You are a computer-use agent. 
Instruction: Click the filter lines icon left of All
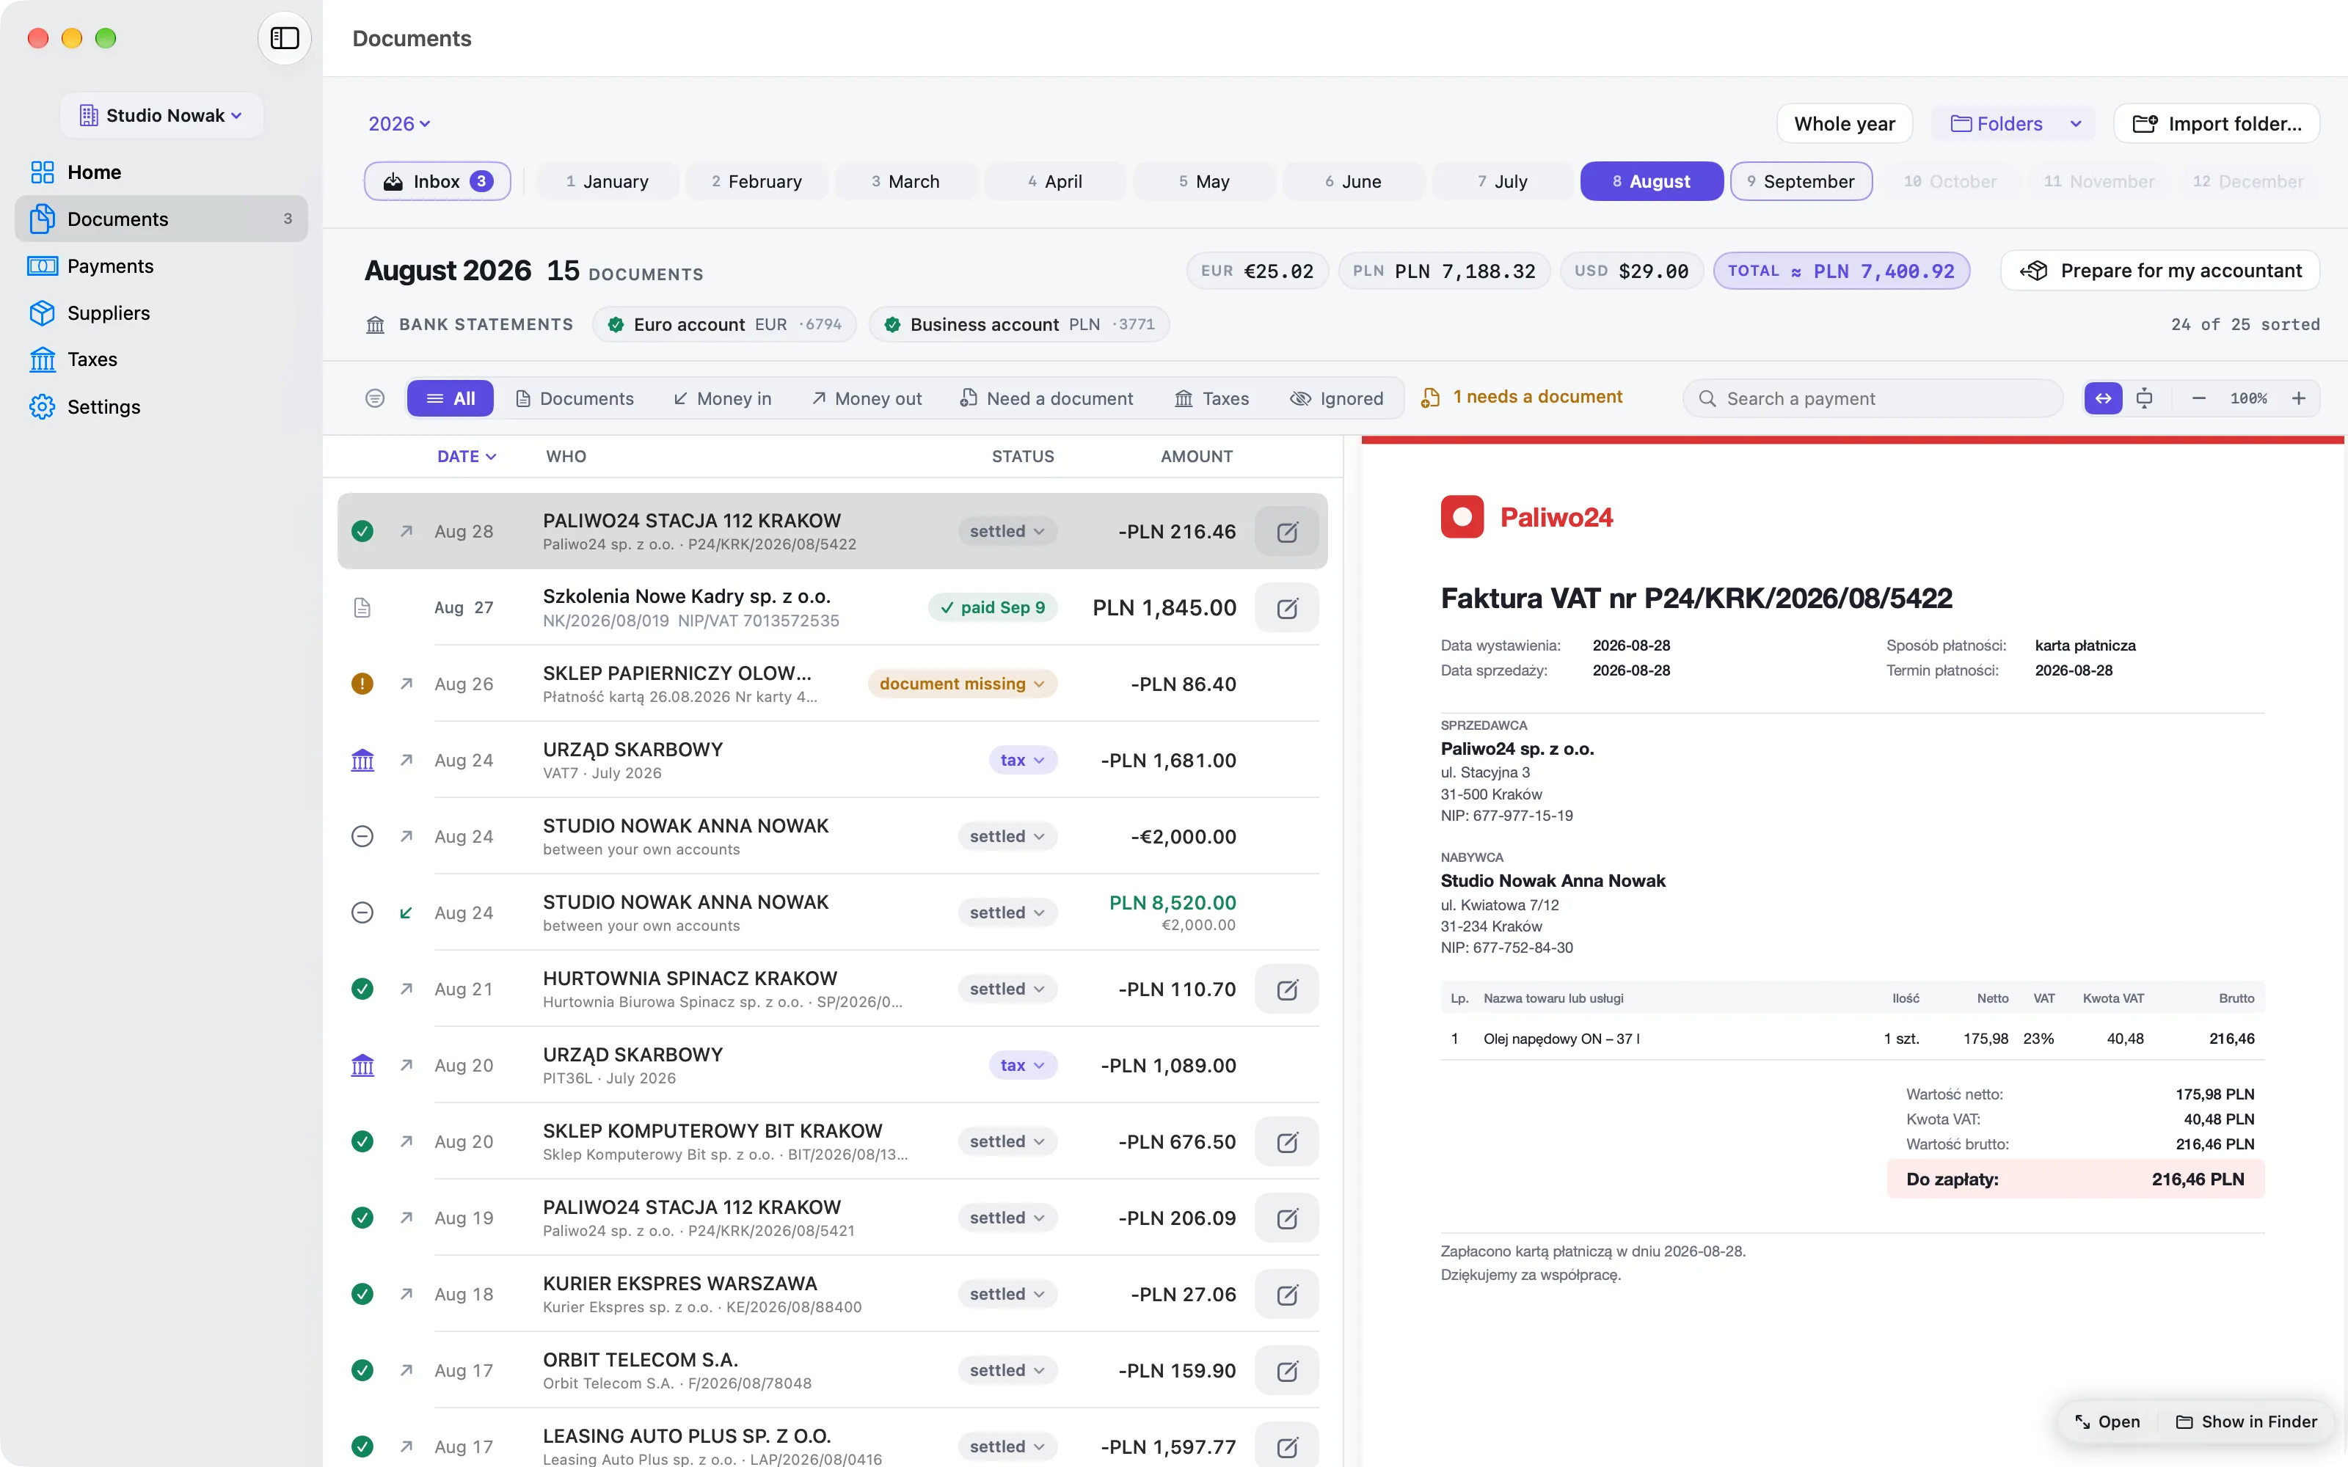point(374,399)
